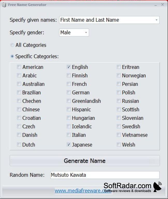Tick the Greenlandish category checkbox
The width and height of the screenshot is (168, 199).
[69, 101]
